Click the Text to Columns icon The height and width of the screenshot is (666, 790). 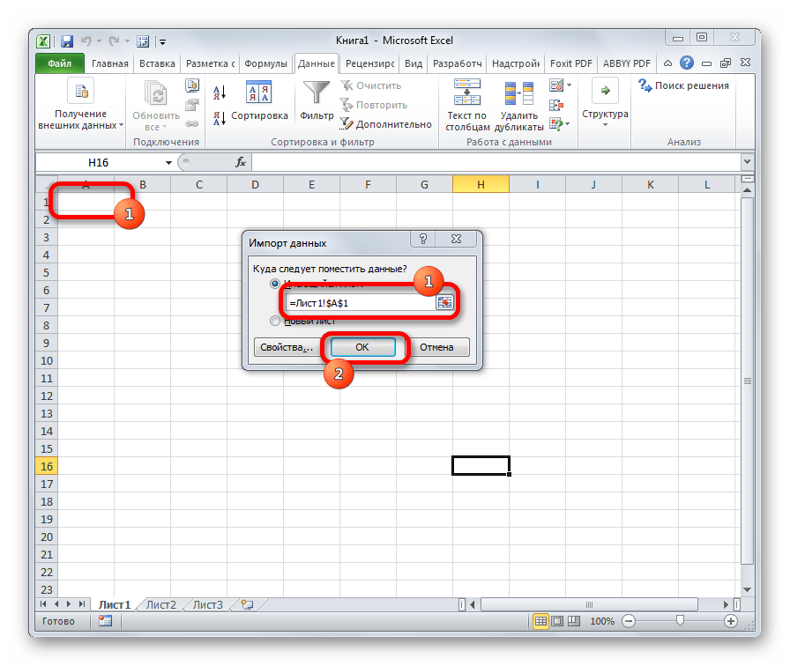tap(466, 92)
